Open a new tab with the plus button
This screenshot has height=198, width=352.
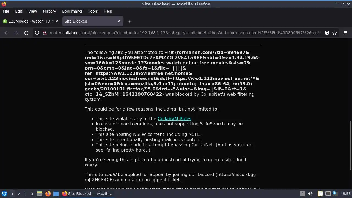click(129, 21)
